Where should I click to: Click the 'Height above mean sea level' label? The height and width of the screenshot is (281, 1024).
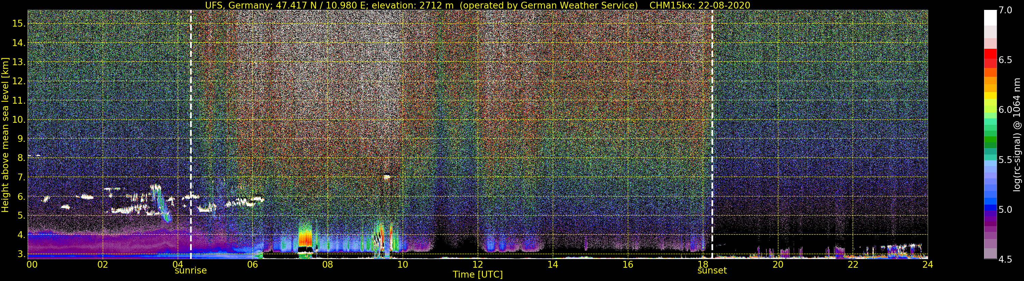pyautogui.click(x=5, y=134)
